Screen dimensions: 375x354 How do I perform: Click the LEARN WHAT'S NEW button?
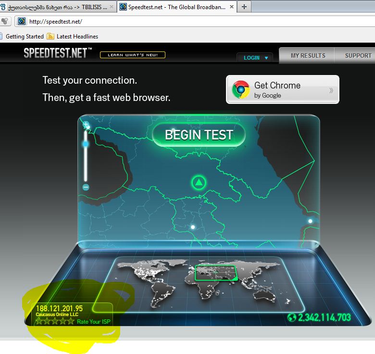133,55
